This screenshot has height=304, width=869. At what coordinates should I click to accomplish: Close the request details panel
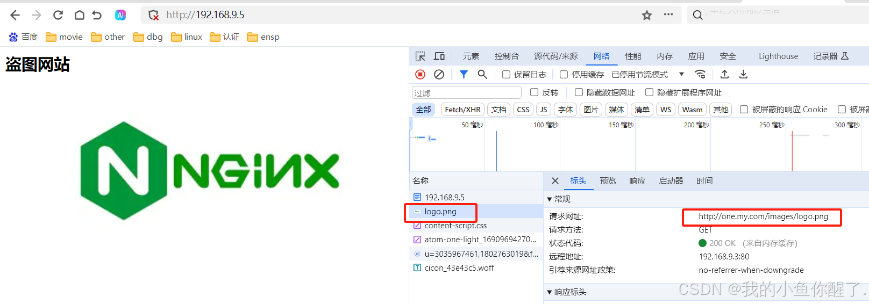(555, 181)
